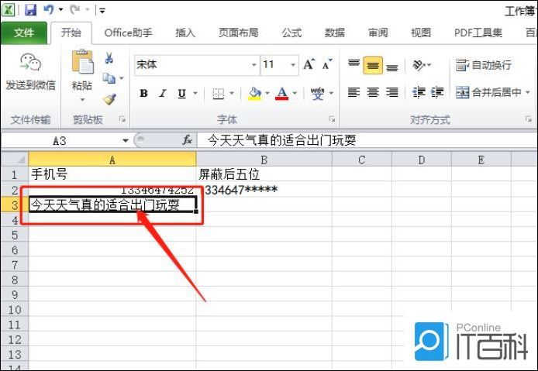Click the Name Box showing A3

(x=60, y=141)
